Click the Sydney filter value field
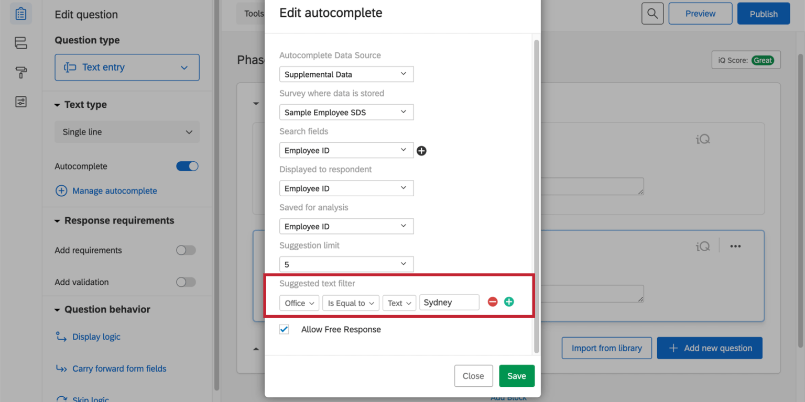805x402 pixels. (449, 302)
